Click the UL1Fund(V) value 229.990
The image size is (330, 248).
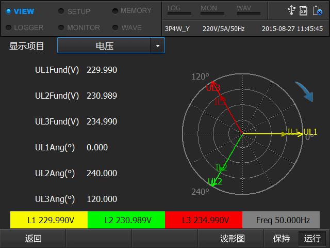(102, 70)
